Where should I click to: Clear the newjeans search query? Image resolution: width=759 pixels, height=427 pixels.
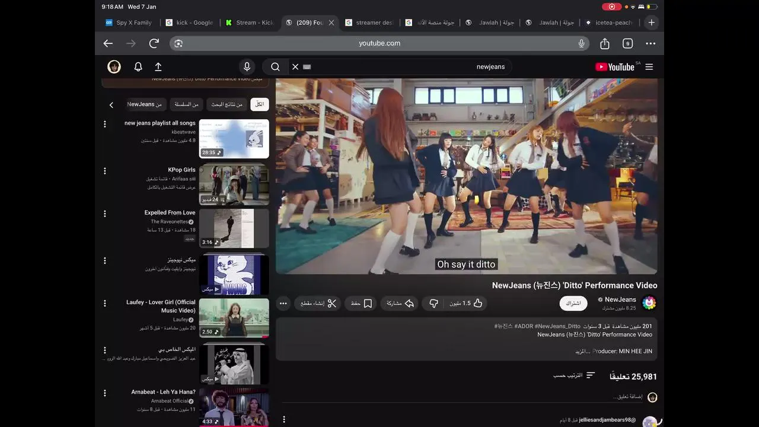click(x=295, y=67)
